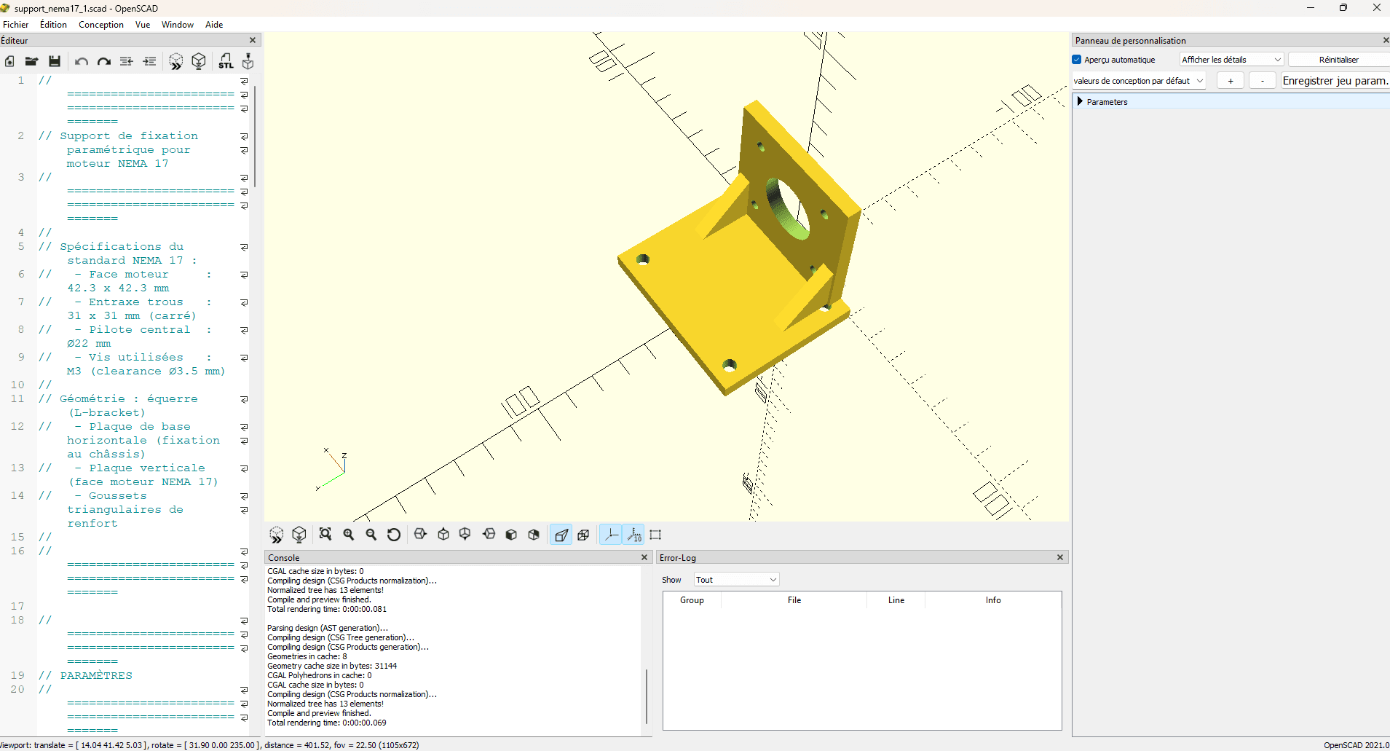Click 'Total rendering time: 0:00:00.069' in Console
The height and width of the screenshot is (751, 1390).
pyautogui.click(x=326, y=723)
